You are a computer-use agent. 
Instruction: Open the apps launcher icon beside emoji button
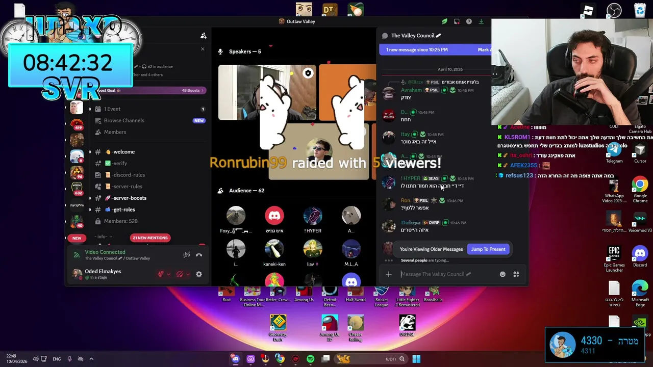coord(516,274)
